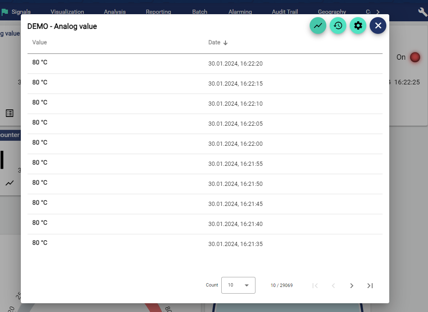Open the Audit Trail tab
The image size is (428, 312).
tap(285, 12)
